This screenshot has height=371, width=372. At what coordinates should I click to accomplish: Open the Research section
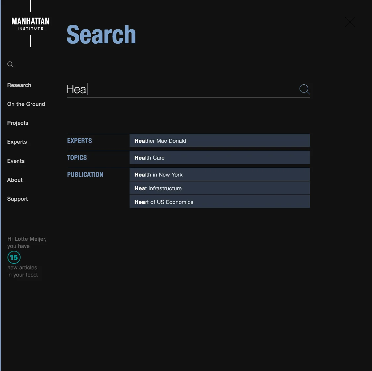pos(19,85)
